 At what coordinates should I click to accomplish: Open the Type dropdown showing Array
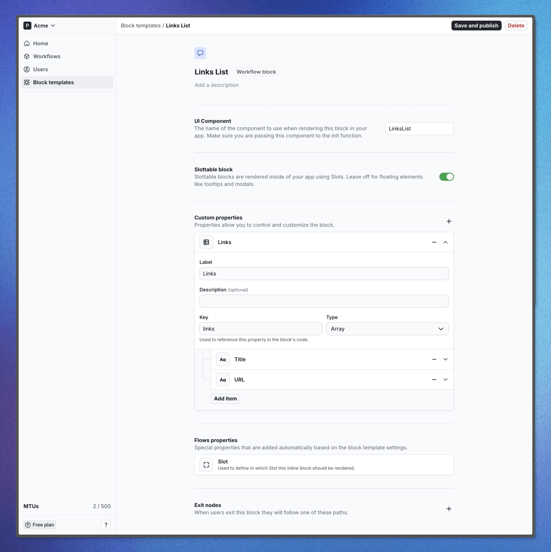click(x=387, y=329)
